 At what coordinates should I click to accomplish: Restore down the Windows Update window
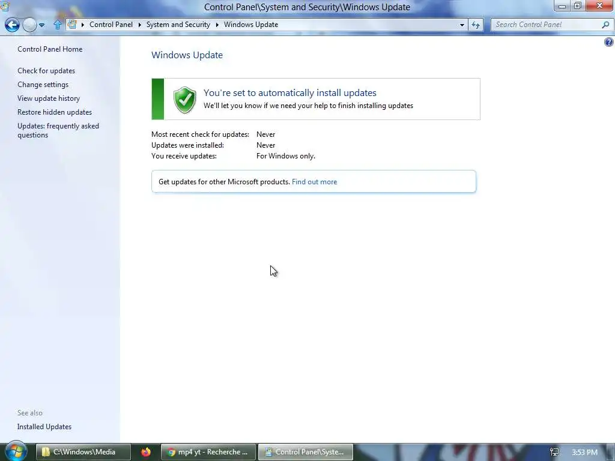[577, 6]
